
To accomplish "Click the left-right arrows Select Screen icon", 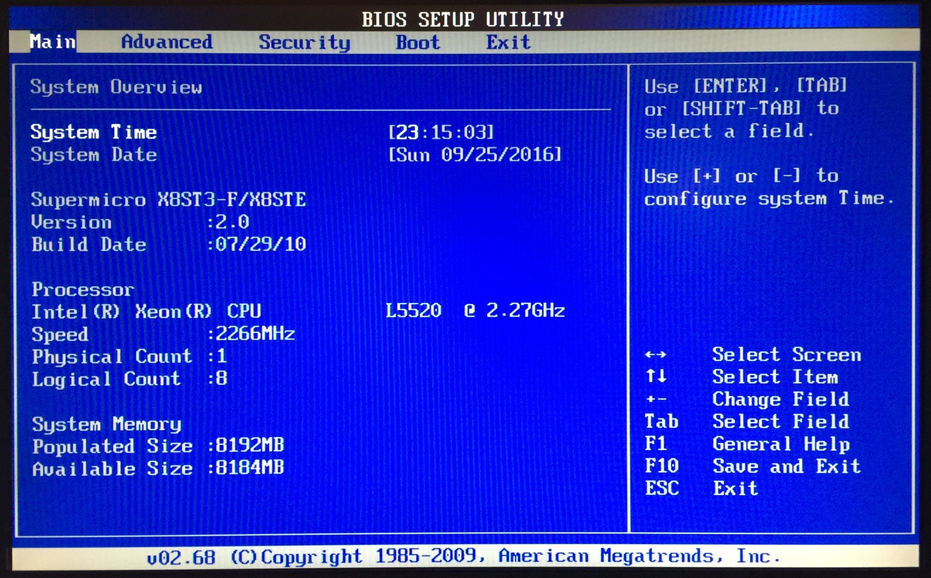I will pyautogui.click(x=656, y=355).
